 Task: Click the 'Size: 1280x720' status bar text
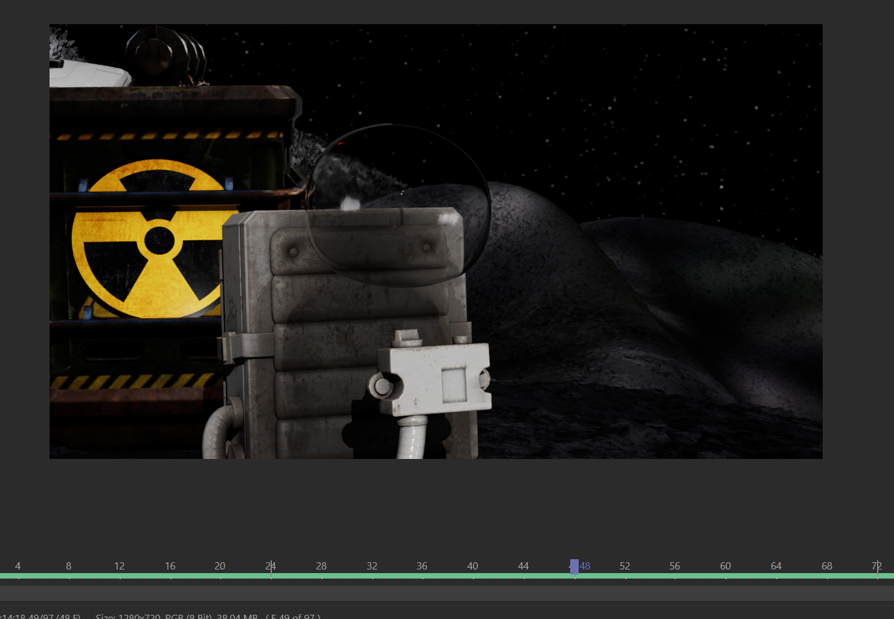(128, 616)
